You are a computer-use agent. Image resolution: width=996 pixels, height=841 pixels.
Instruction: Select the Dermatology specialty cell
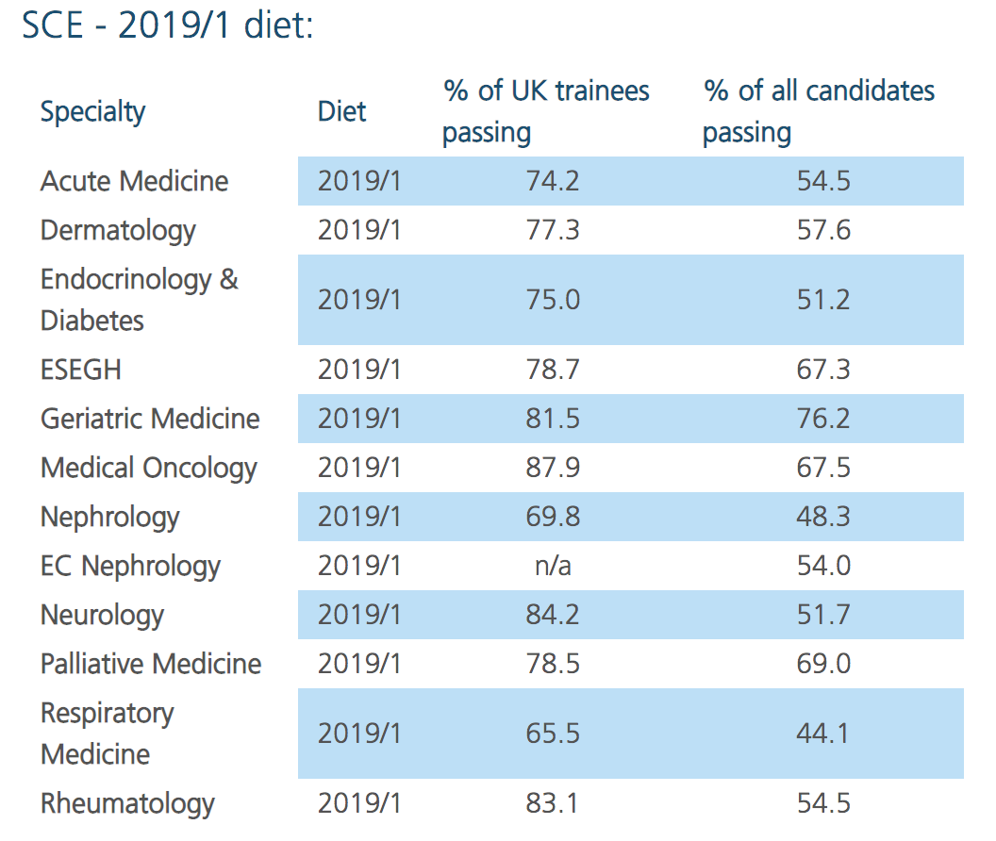tap(118, 230)
